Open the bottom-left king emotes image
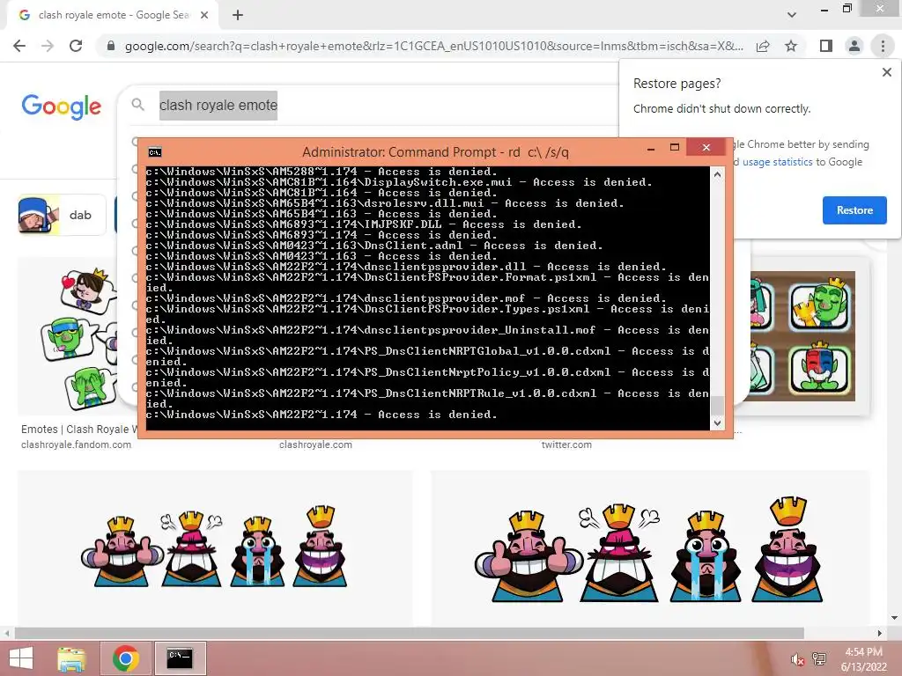The image size is (902, 676). pos(215,548)
